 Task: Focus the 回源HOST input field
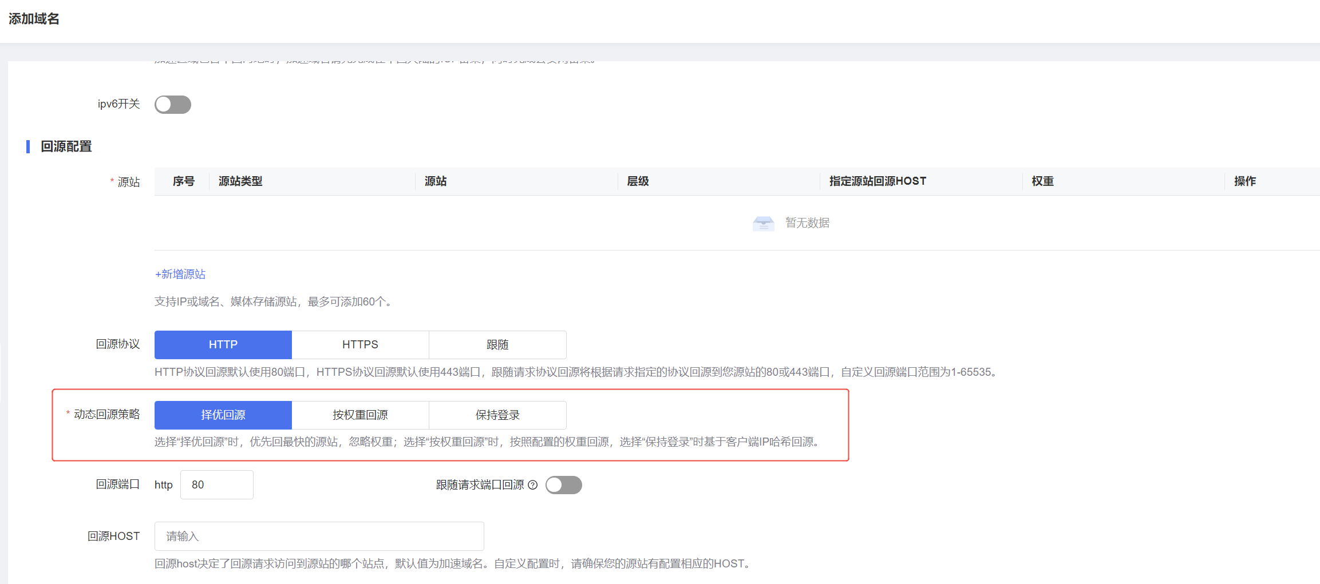319,537
